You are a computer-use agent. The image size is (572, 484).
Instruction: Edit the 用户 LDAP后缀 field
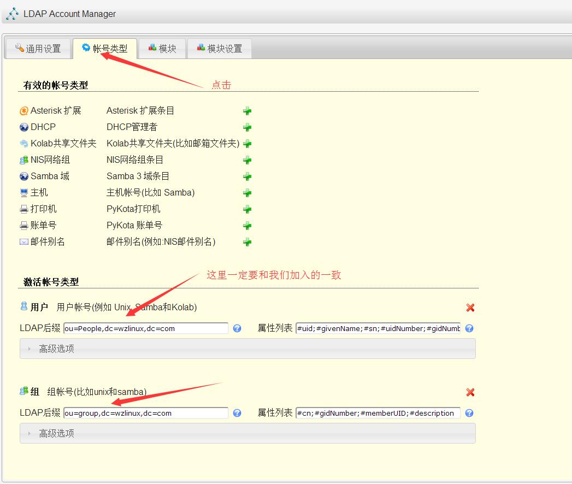146,328
